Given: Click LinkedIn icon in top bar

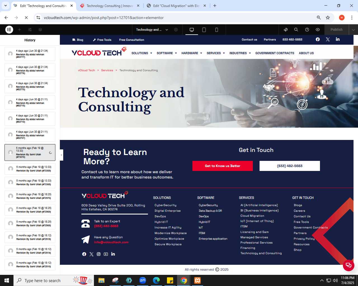Looking at the screenshot, I should [x=338, y=39].
